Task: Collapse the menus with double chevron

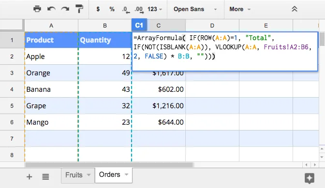Action: 295,9
